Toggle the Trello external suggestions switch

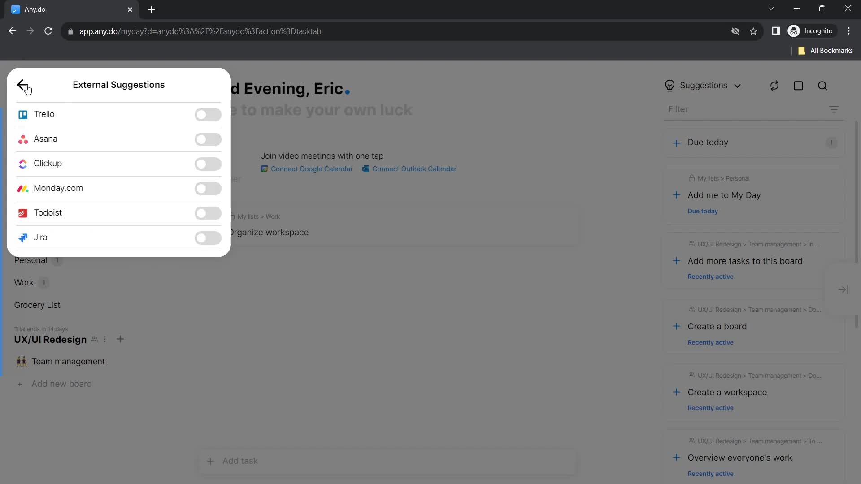[x=208, y=113]
